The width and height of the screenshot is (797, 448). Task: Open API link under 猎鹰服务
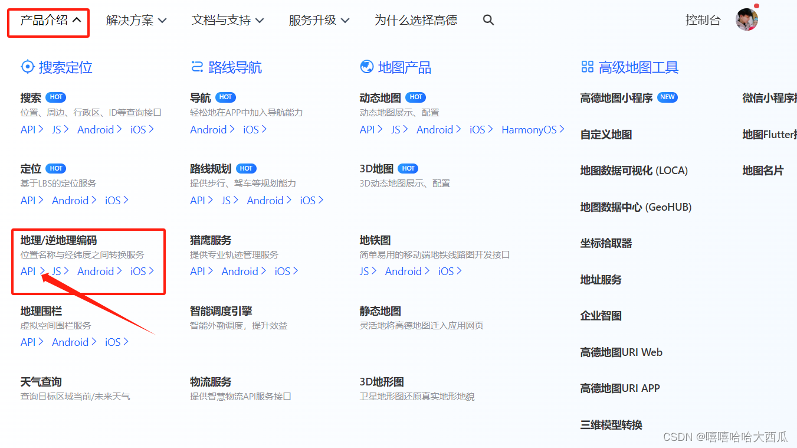pyautogui.click(x=202, y=271)
